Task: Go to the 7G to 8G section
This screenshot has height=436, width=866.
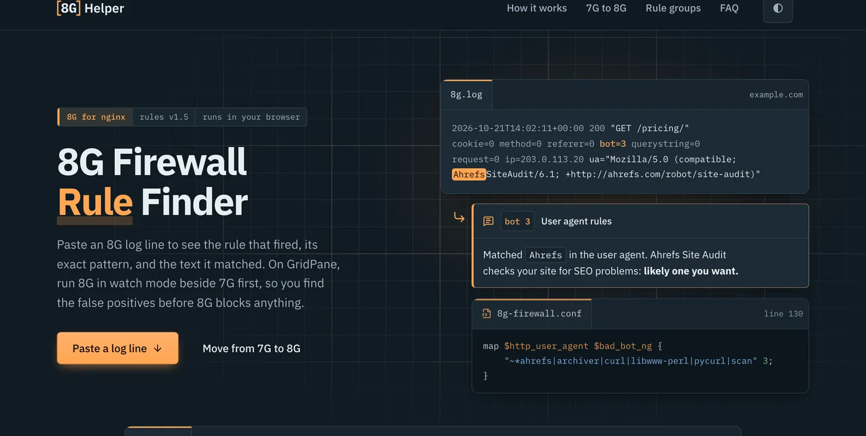Action: (606, 8)
